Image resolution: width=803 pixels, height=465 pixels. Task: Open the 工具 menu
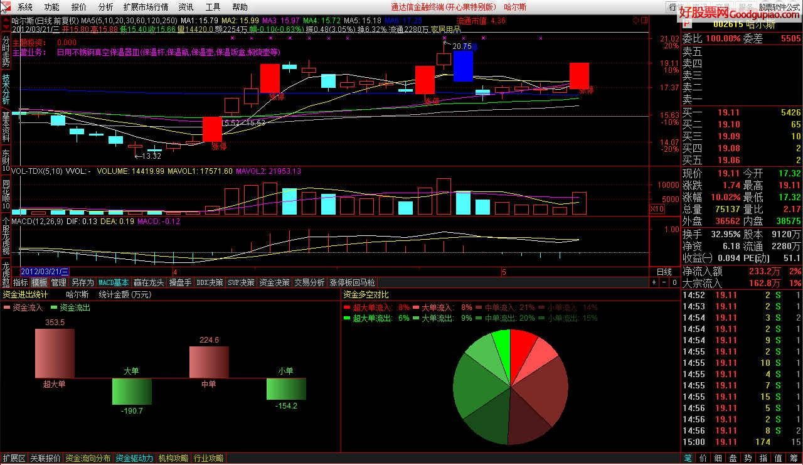[213, 7]
